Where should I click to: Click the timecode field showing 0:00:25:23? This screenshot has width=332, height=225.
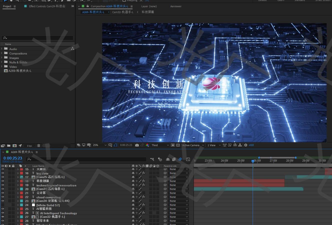[x=13, y=158]
